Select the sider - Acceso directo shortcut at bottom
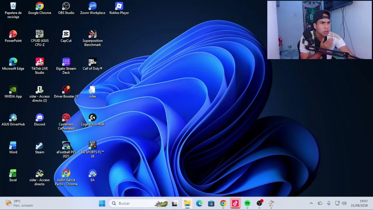373x210 pixels. point(40,177)
